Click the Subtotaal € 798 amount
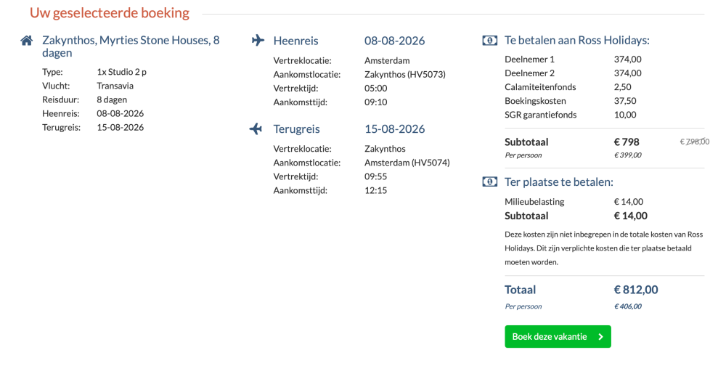This screenshot has width=726, height=387. click(627, 142)
